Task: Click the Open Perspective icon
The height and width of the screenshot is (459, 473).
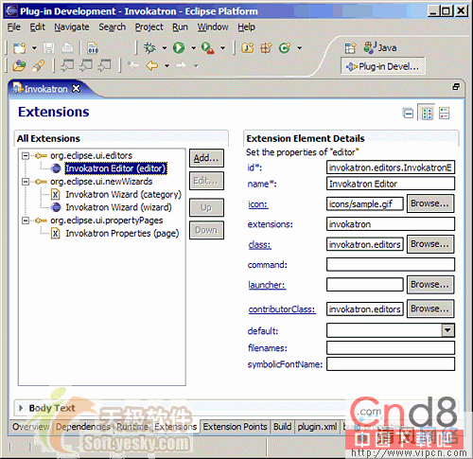Action: tap(350, 48)
